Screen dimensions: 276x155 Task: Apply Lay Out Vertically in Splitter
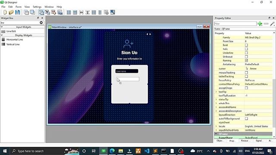point(88,12)
